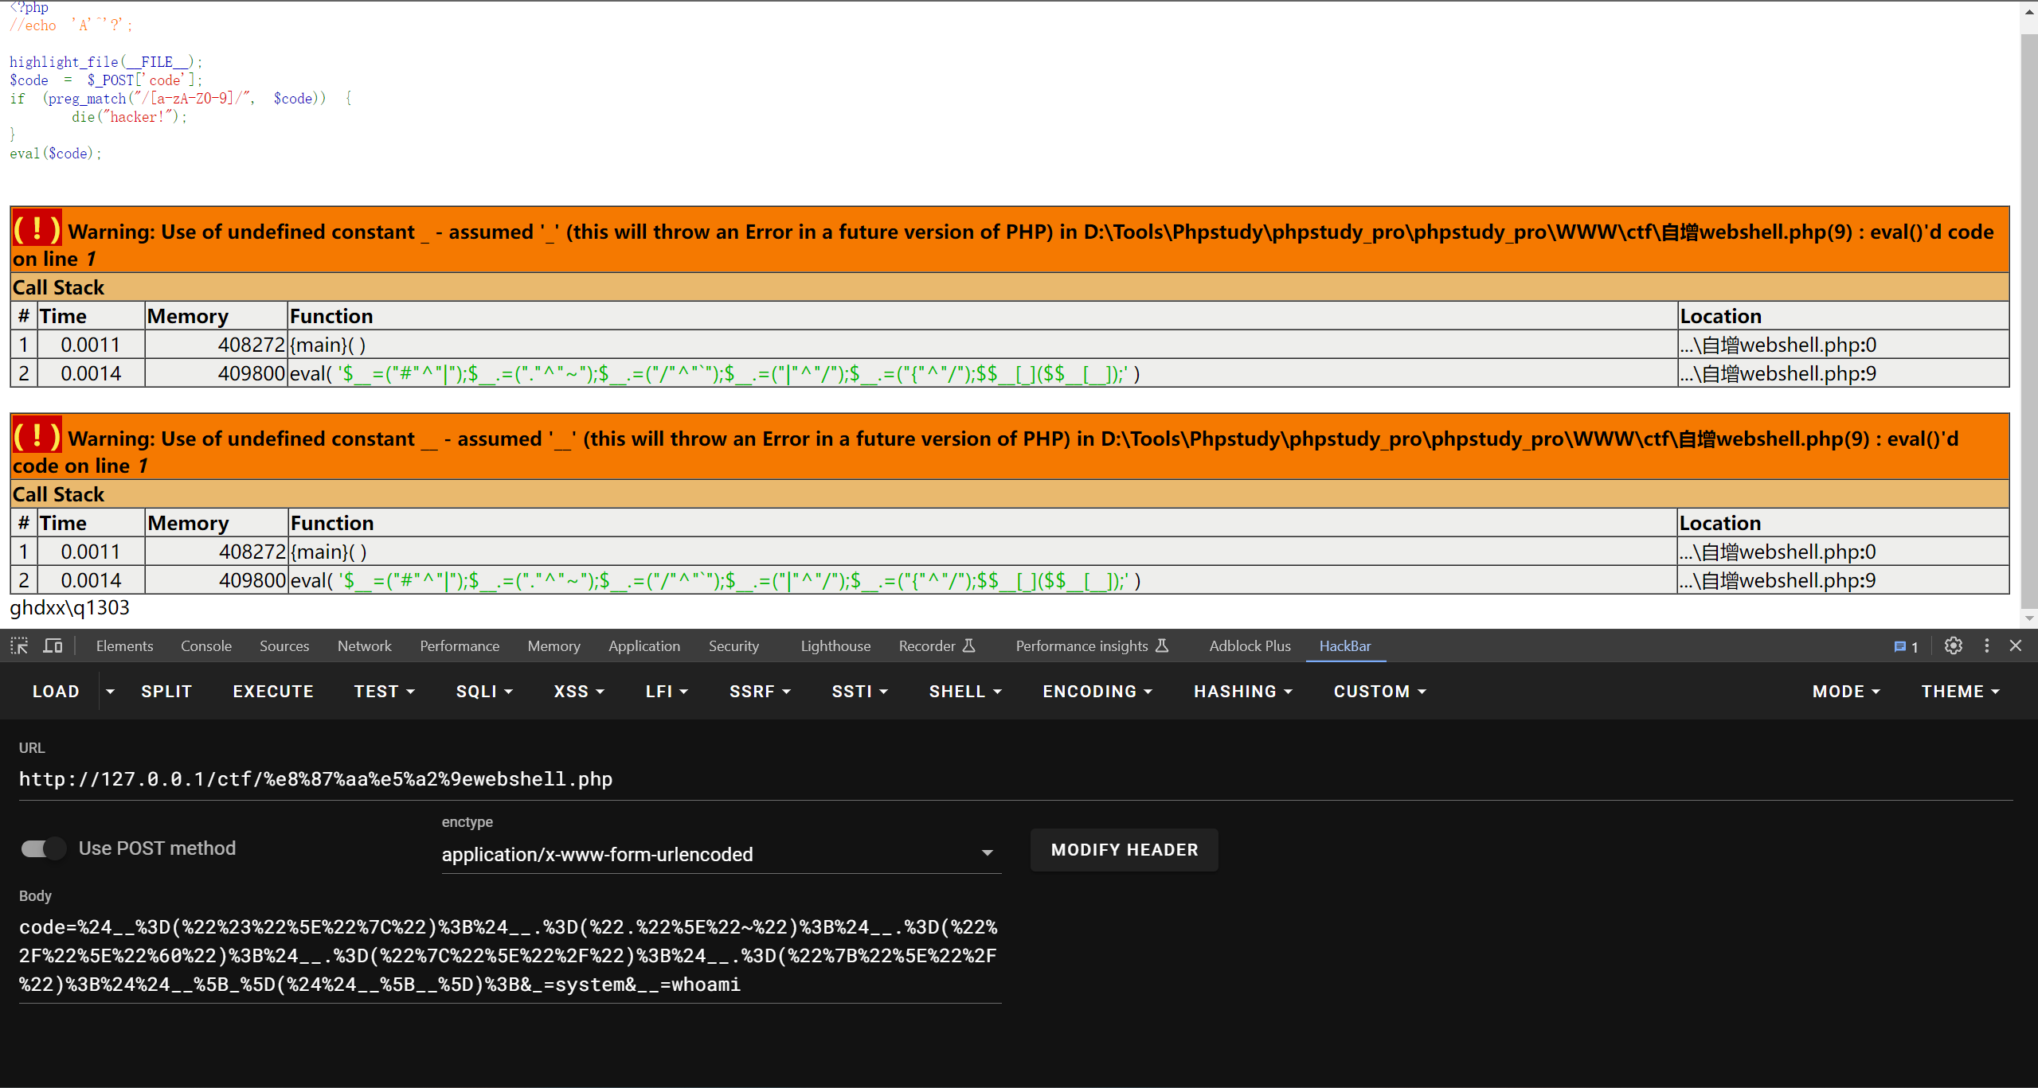Open DevTools settings gear
The image size is (2038, 1088).
(x=1953, y=645)
